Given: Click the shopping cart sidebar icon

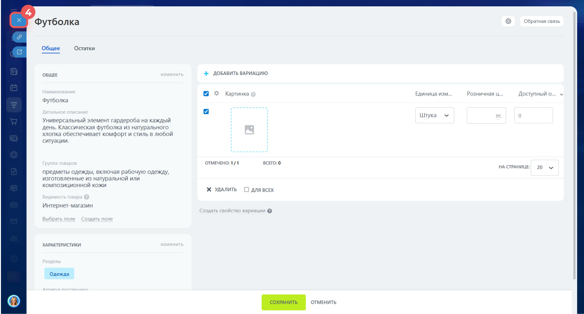Looking at the screenshot, I should pyautogui.click(x=14, y=121).
